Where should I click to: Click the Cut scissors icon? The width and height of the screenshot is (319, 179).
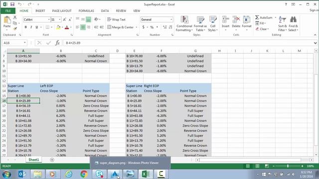coord(15,17)
